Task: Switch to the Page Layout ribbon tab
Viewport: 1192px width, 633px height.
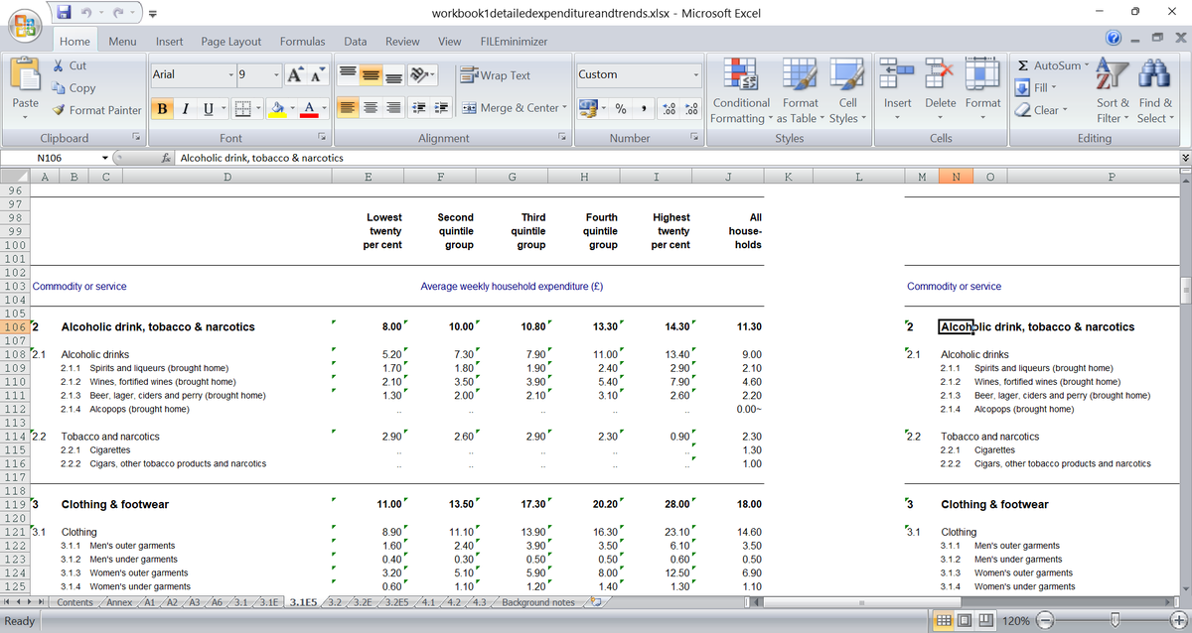Action: tap(231, 41)
